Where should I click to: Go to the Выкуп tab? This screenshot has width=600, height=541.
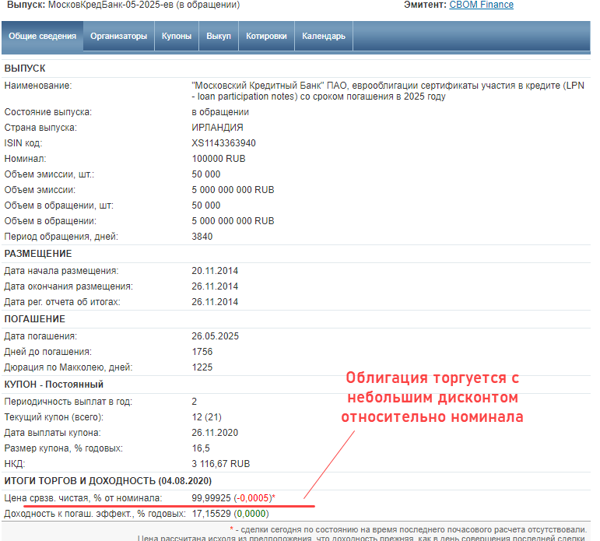(x=219, y=36)
